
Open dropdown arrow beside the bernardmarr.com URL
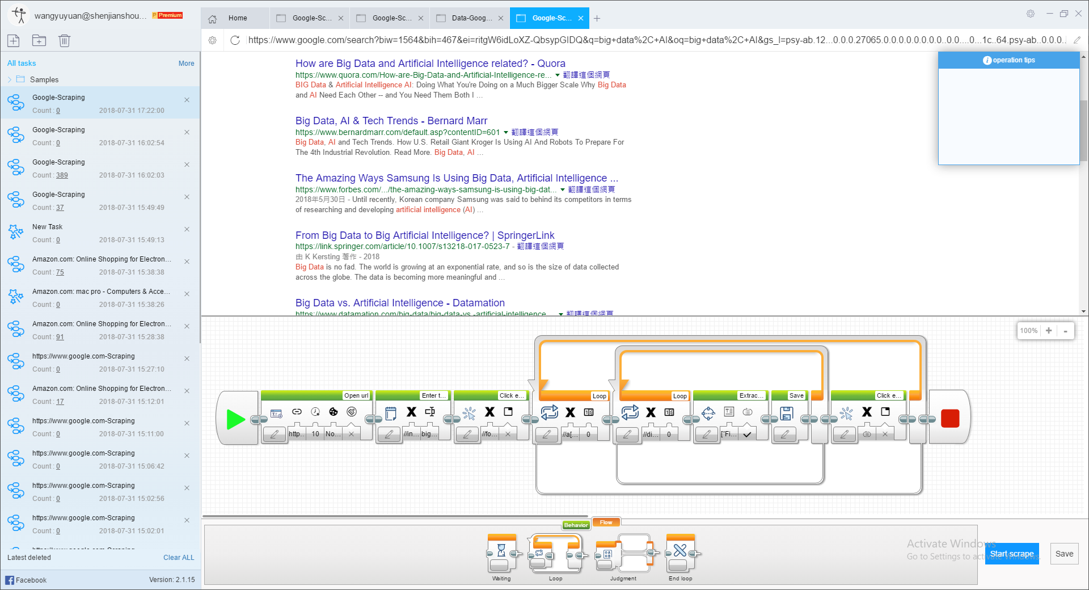[x=506, y=132]
